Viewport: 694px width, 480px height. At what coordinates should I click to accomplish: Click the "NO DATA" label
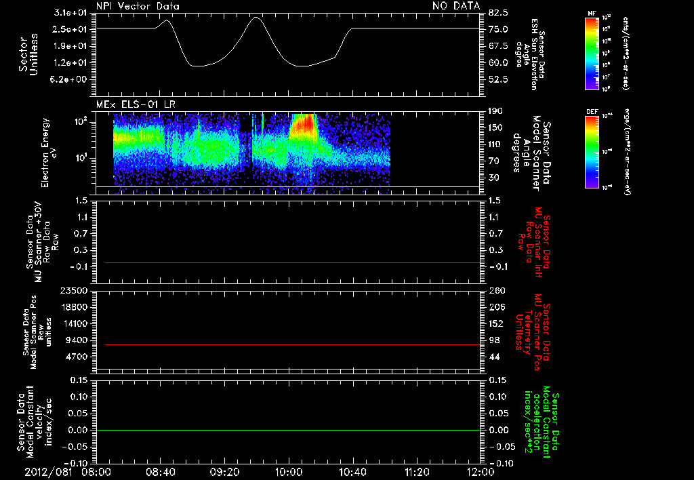point(456,5)
